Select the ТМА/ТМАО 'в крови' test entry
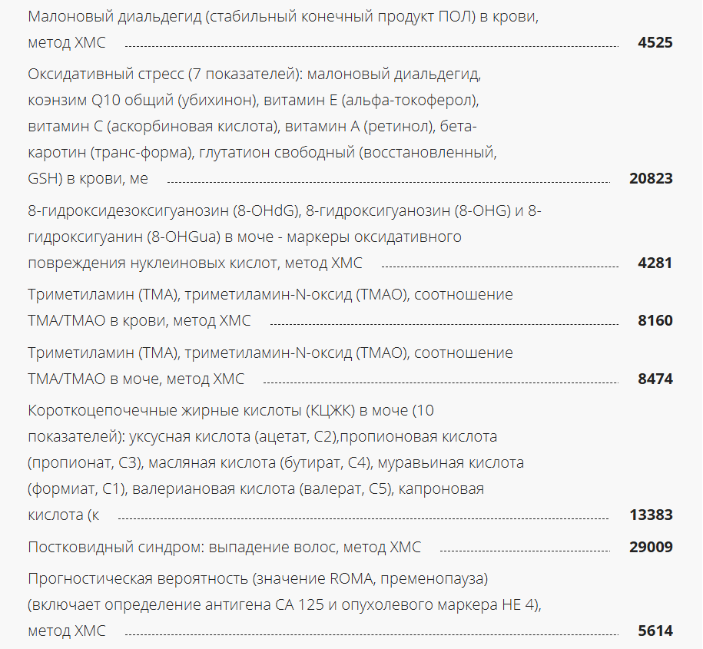Image resolution: width=703 pixels, height=649 pixels. pos(138,320)
